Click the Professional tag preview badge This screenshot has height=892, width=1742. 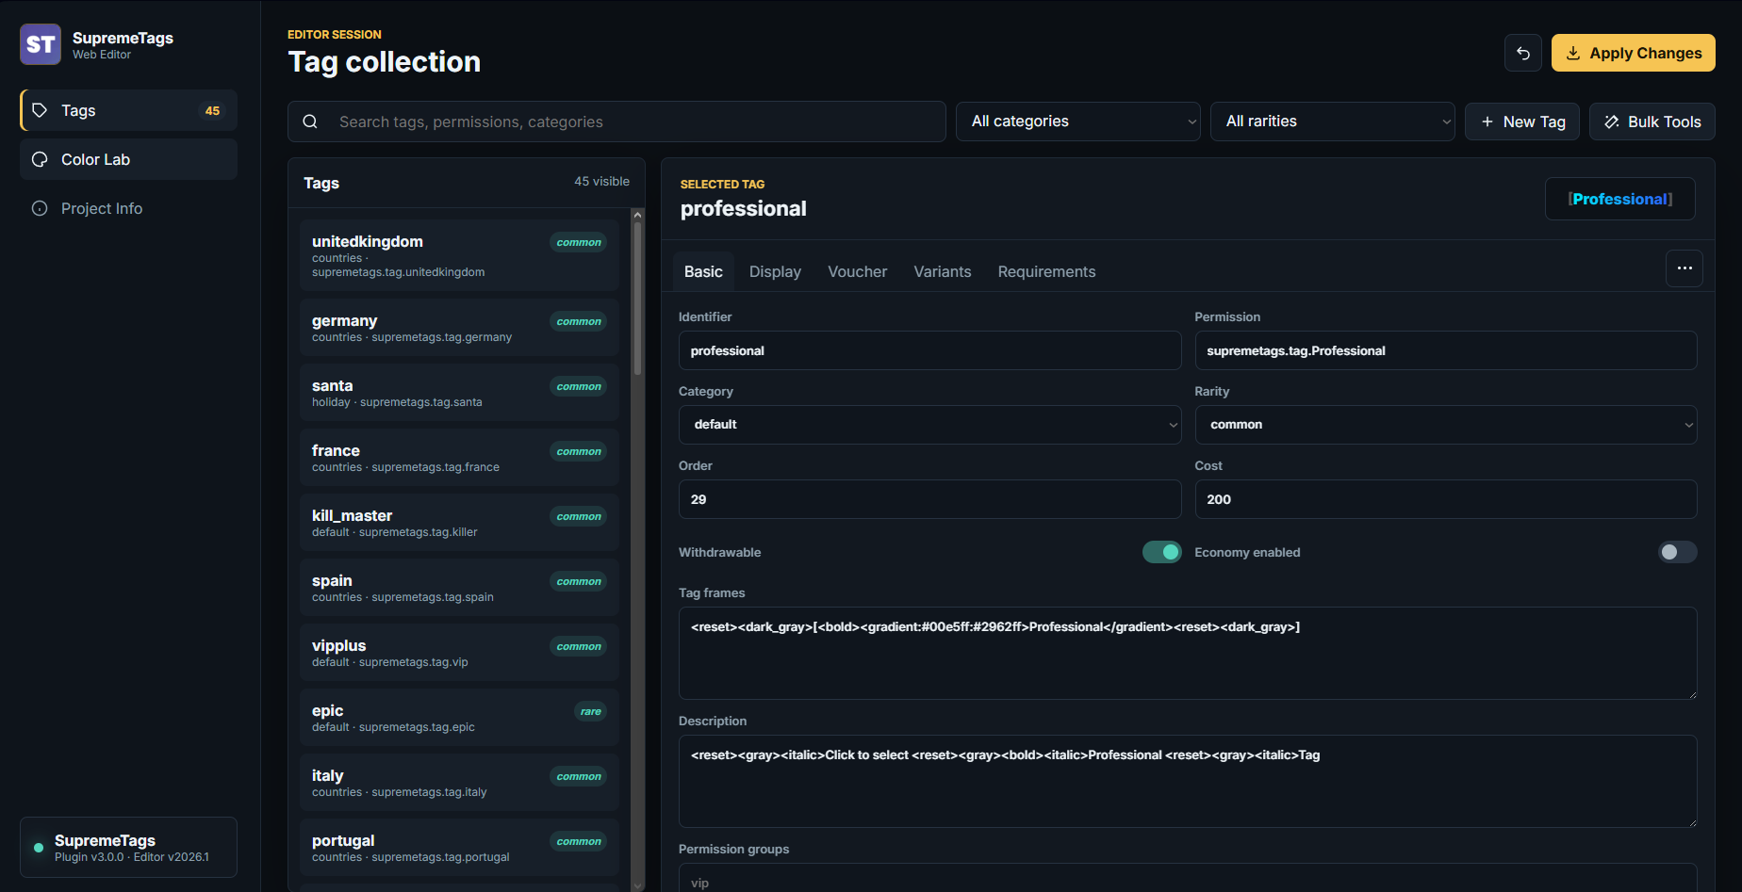[1620, 199]
